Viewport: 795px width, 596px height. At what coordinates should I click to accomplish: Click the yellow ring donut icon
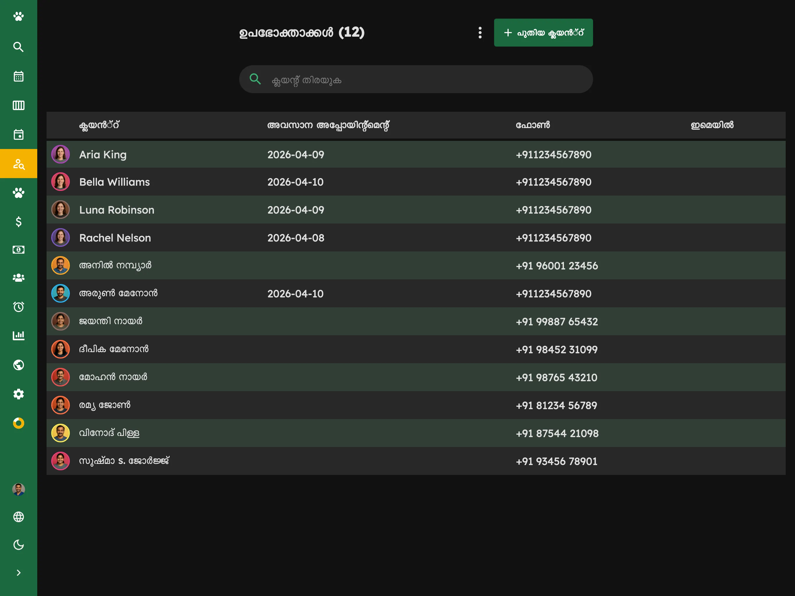18,423
